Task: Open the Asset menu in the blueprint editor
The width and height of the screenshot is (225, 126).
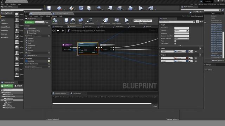Action: (36, 16)
